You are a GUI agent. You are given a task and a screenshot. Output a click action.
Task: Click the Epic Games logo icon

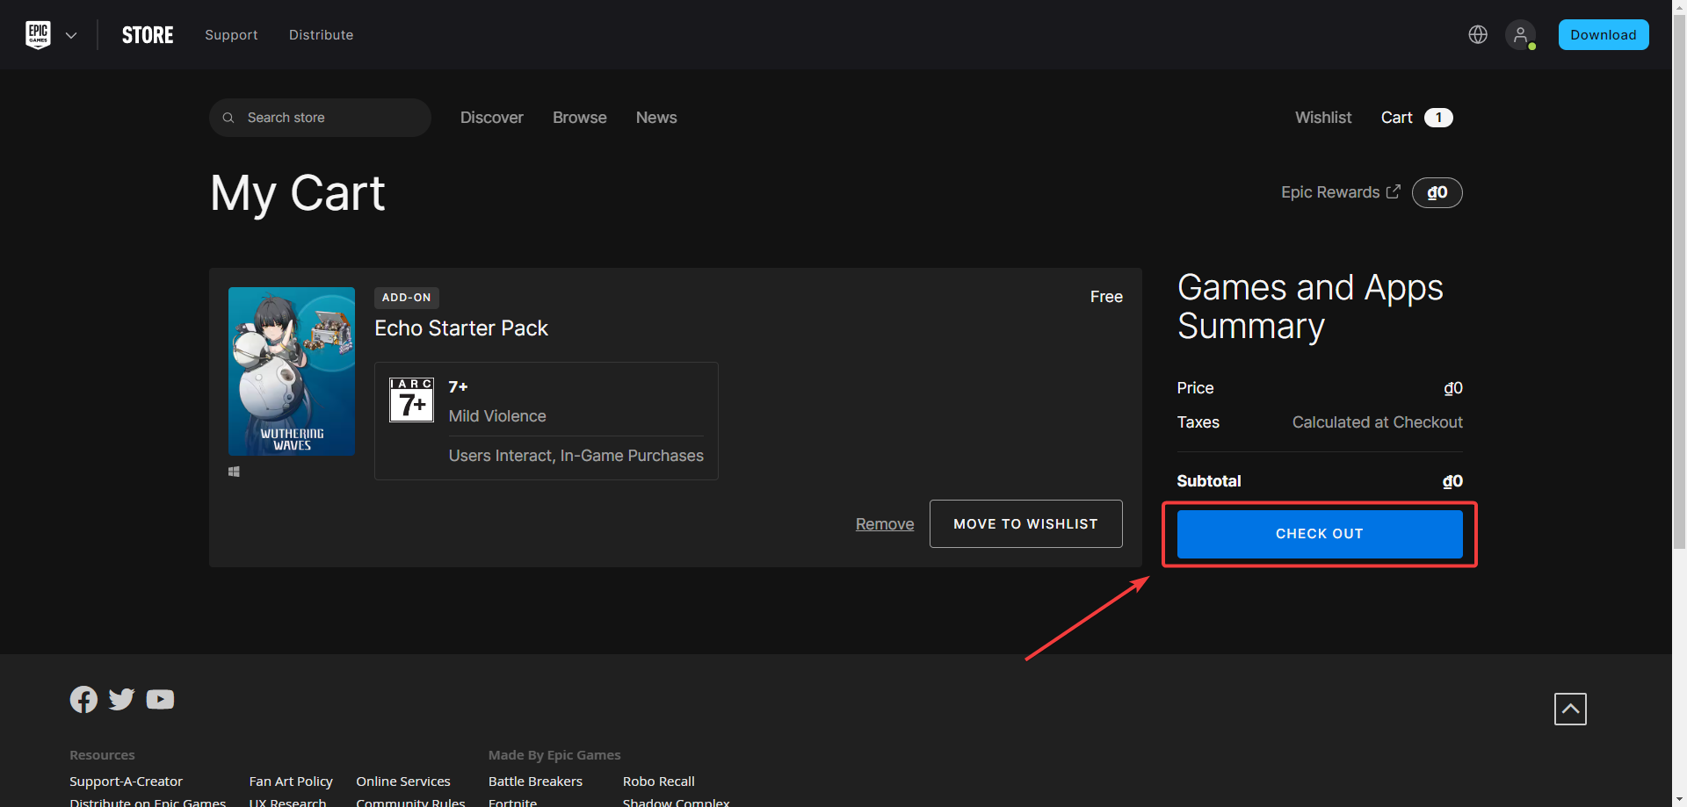38,35
